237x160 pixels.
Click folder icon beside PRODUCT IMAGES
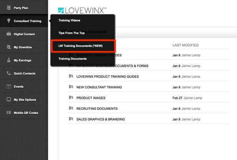pyautogui.click(x=71, y=98)
